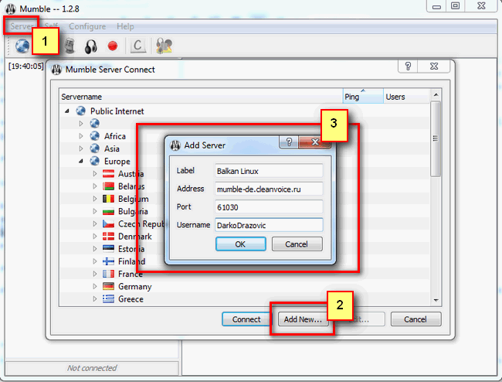502x382 pixels.
Task: Select the Africa row in server list
Action: pos(245,136)
